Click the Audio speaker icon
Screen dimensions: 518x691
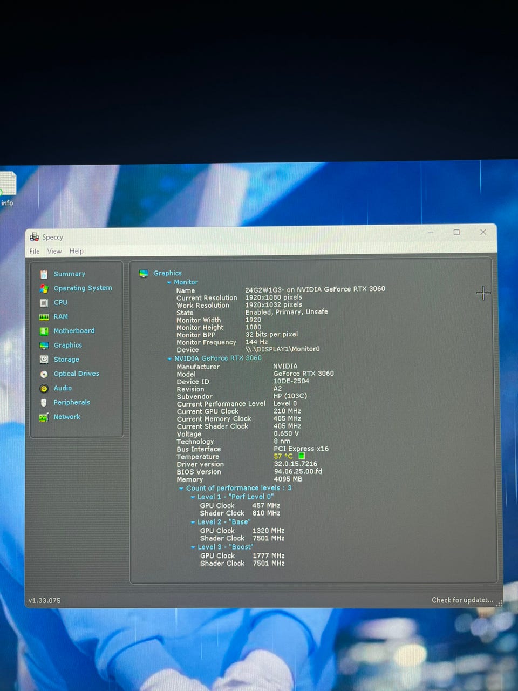(x=44, y=388)
